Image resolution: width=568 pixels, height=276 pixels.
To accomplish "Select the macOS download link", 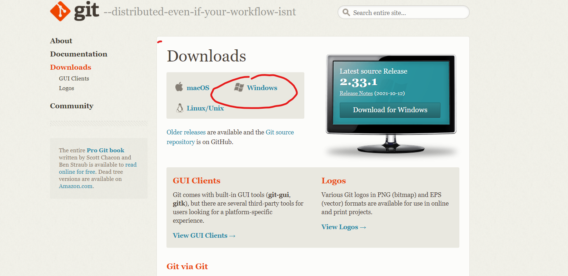I will point(198,88).
